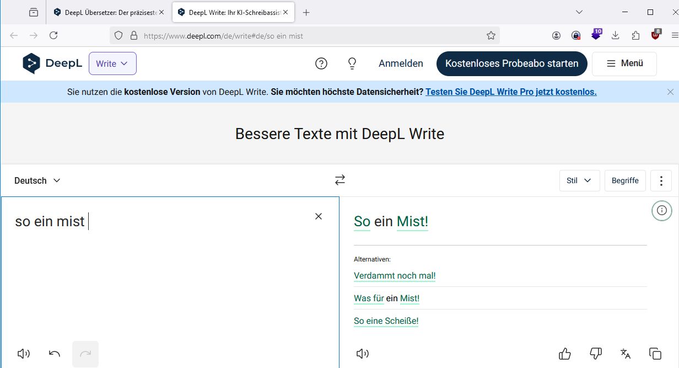The image size is (679, 368).
Task: Open the downloads arrow icon
Action: click(616, 35)
